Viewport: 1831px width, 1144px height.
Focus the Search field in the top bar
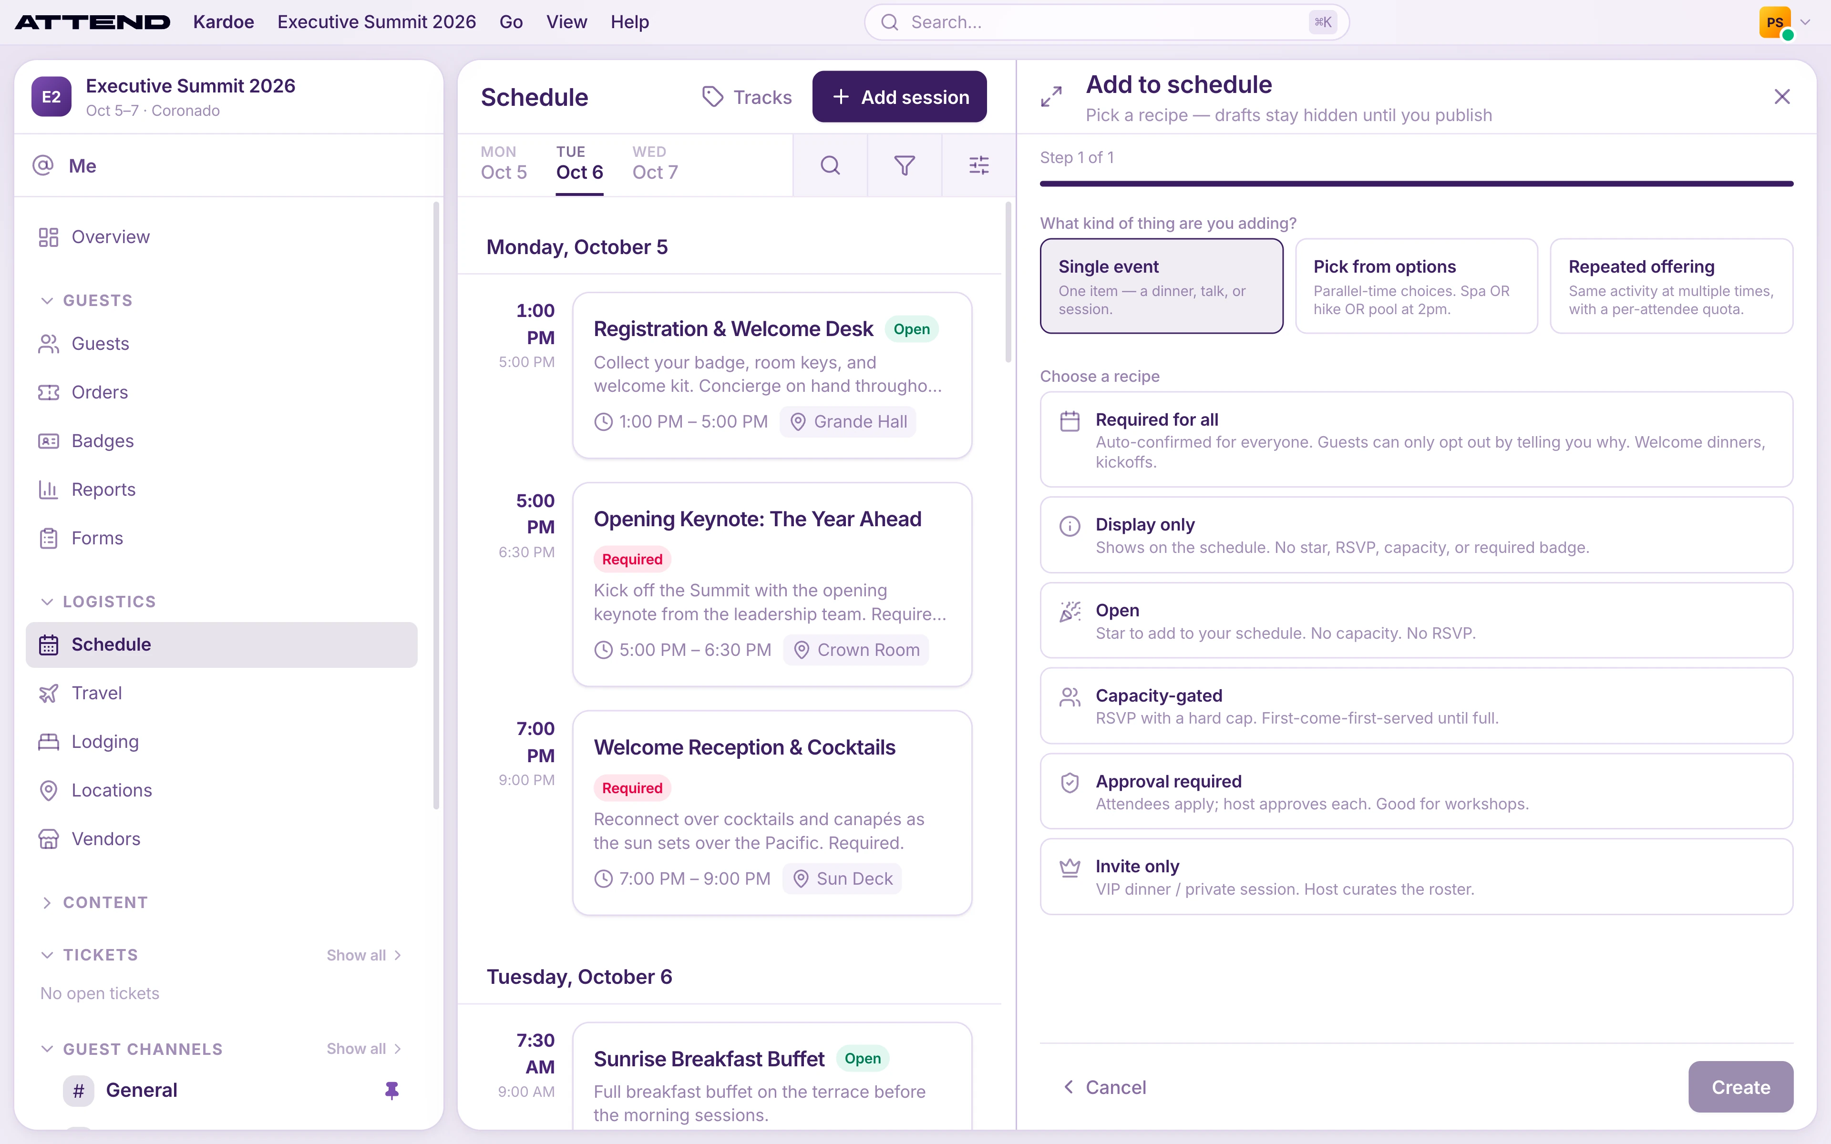(x=1107, y=22)
